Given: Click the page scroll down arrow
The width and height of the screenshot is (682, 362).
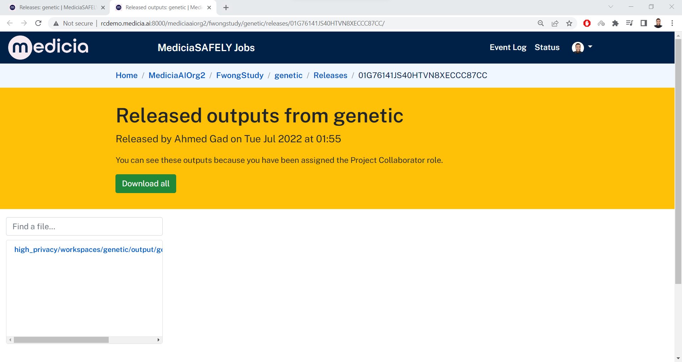Looking at the screenshot, I should coord(678,358).
